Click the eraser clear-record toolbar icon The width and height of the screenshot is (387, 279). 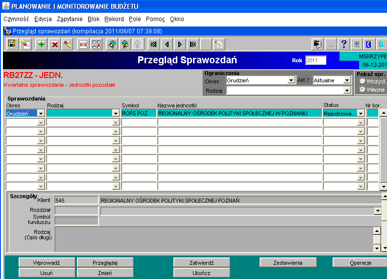(25, 44)
